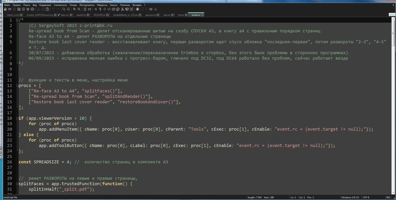Image resolution: width=396 pixels, height=200 pixels.
Task: Click tab bar scroll-left arrow
Action: coord(390,15)
